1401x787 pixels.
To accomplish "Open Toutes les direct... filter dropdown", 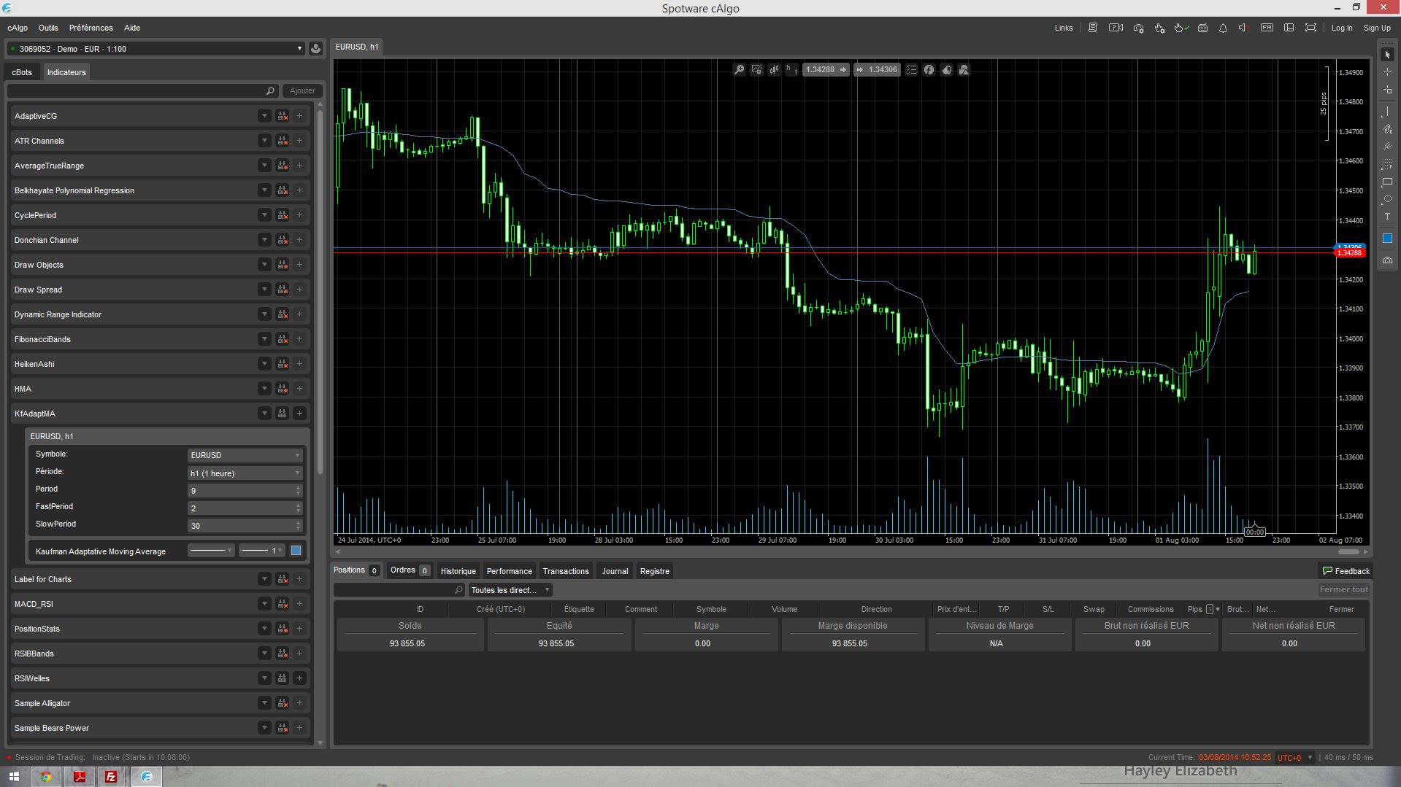I will click(x=510, y=590).
